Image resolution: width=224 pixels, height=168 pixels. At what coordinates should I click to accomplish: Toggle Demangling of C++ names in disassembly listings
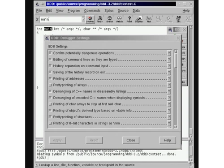[50, 91]
